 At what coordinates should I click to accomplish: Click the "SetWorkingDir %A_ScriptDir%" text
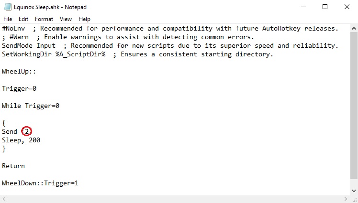click(x=54, y=54)
